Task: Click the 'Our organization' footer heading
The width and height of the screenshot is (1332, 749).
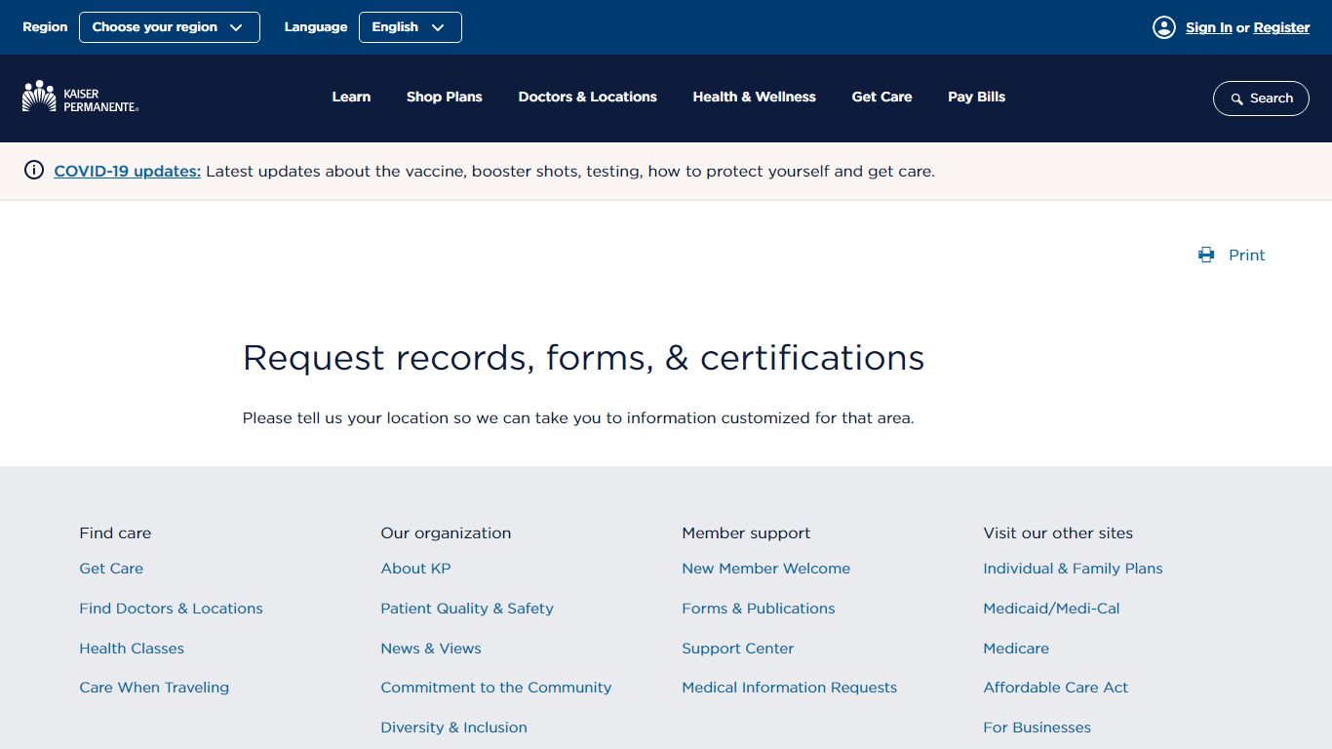Action: coord(446,533)
